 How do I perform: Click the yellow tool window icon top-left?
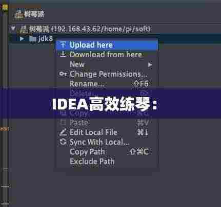tap(5, 7)
